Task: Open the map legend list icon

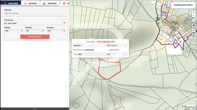Action: click(x=72, y=107)
